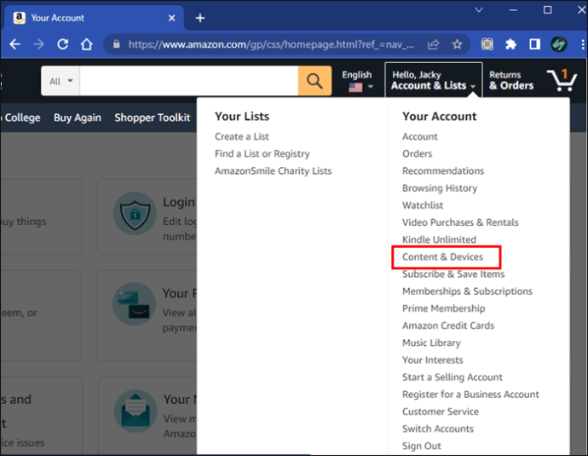Open Watchlist
Screen dimensions: 588x456
[422, 205]
